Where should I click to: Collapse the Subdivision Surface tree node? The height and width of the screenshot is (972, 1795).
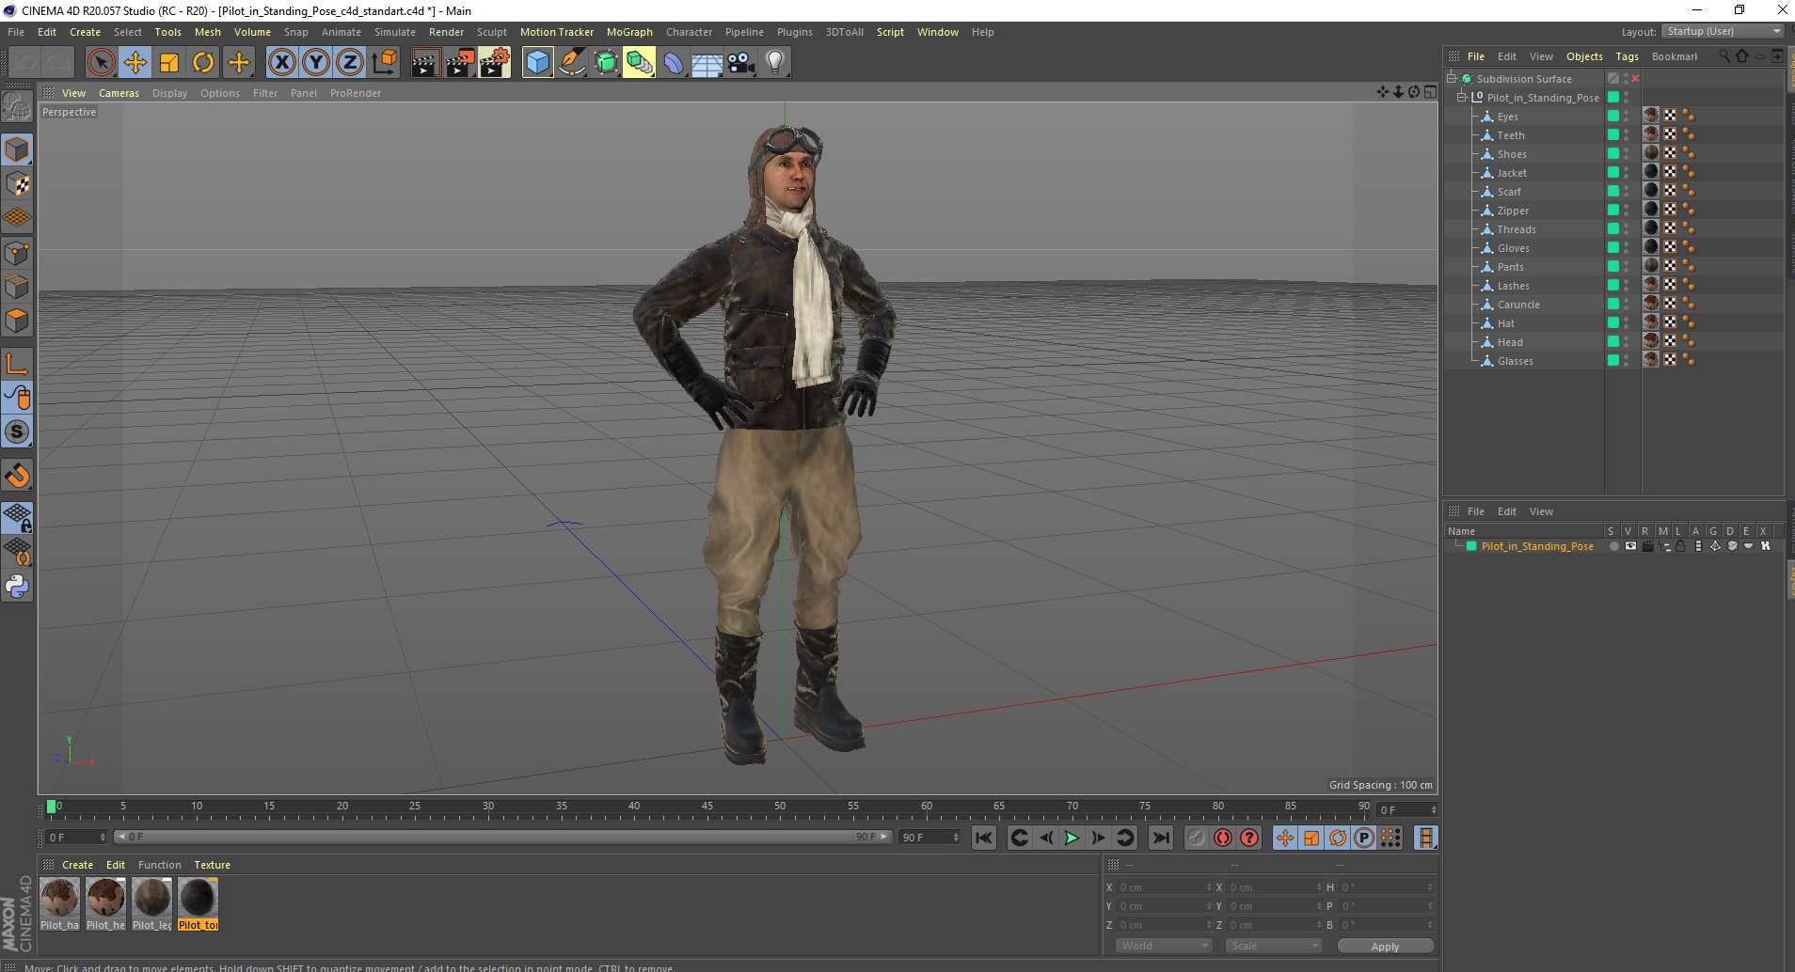(x=1452, y=79)
